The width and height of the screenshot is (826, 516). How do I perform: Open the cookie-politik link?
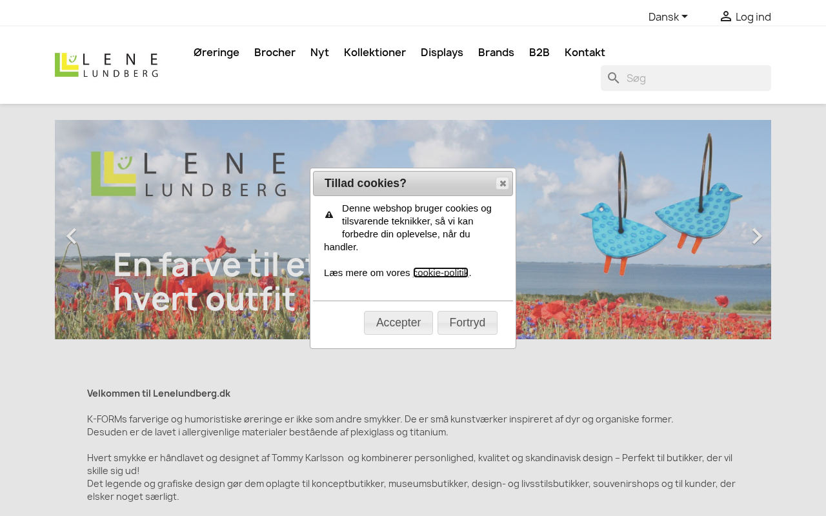coord(441,273)
